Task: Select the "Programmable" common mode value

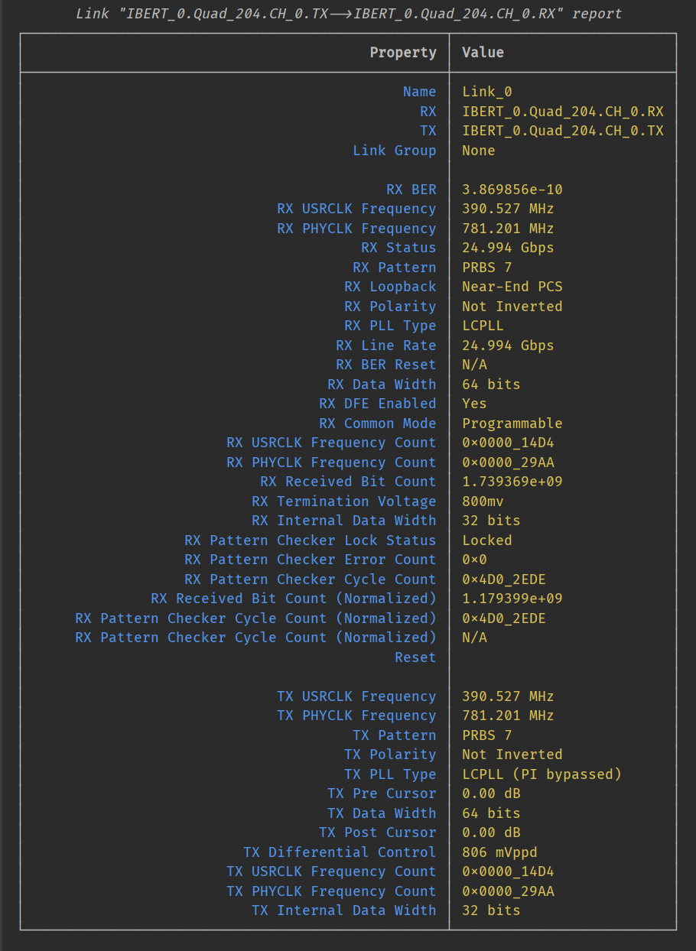Action: [x=512, y=424]
